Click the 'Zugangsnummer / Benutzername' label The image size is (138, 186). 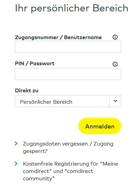coord(58,37)
